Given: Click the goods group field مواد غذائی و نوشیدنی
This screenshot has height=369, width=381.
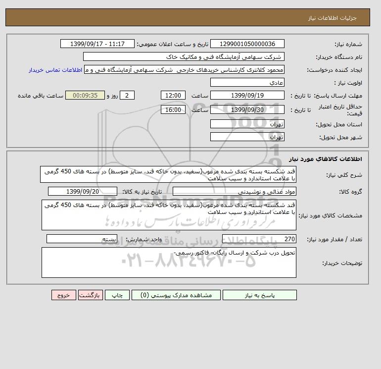Looking at the screenshot, I should tap(234, 191).
